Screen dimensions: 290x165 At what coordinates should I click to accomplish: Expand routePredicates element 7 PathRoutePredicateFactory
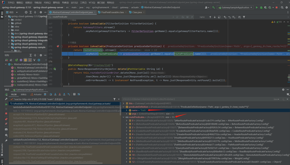tap(127, 145)
